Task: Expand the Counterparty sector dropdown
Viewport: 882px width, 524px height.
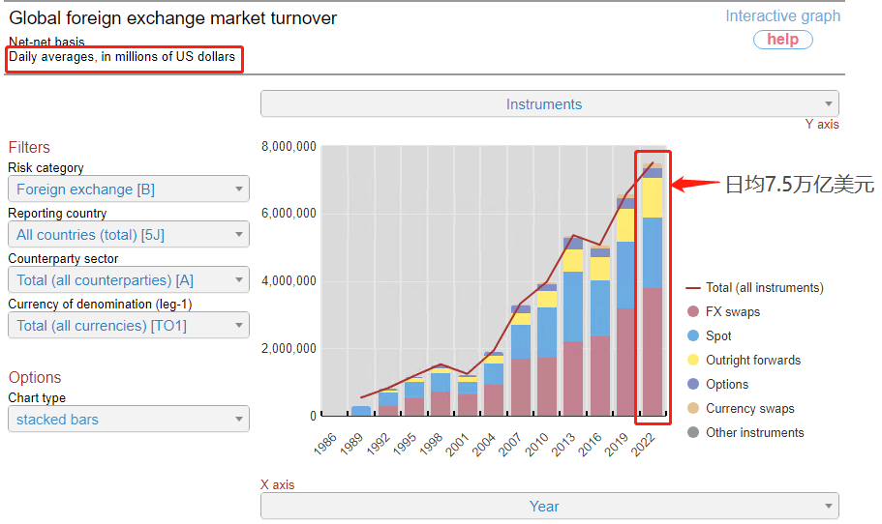Action: pos(129,280)
